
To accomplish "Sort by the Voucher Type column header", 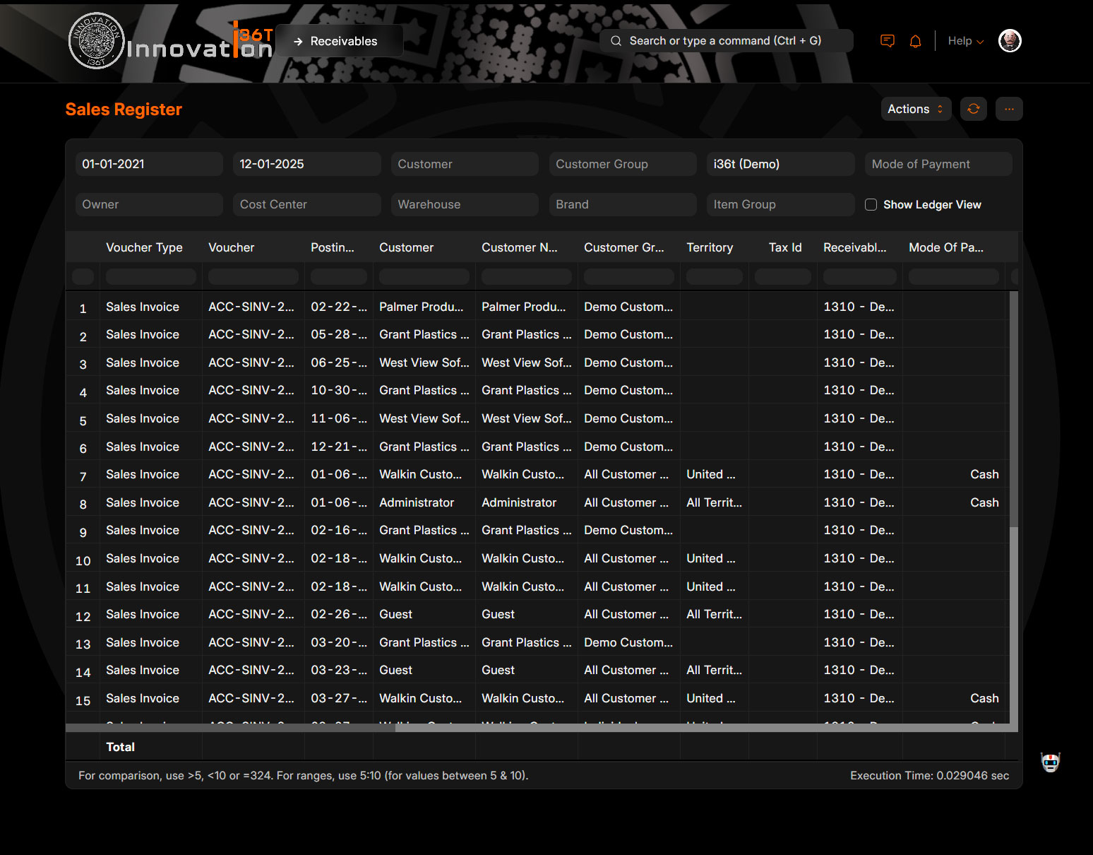I will pyautogui.click(x=144, y=247).
